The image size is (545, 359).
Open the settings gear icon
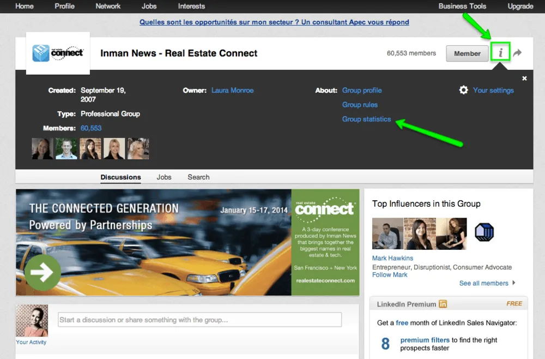coord(463,90)
